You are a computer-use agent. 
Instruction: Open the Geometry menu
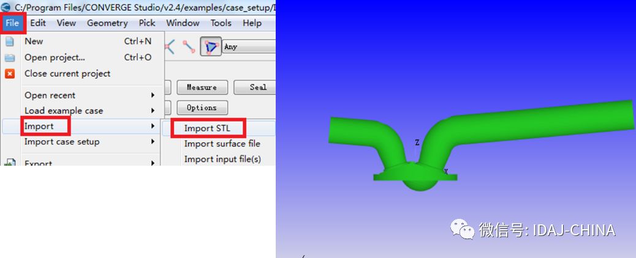[107, 23]
